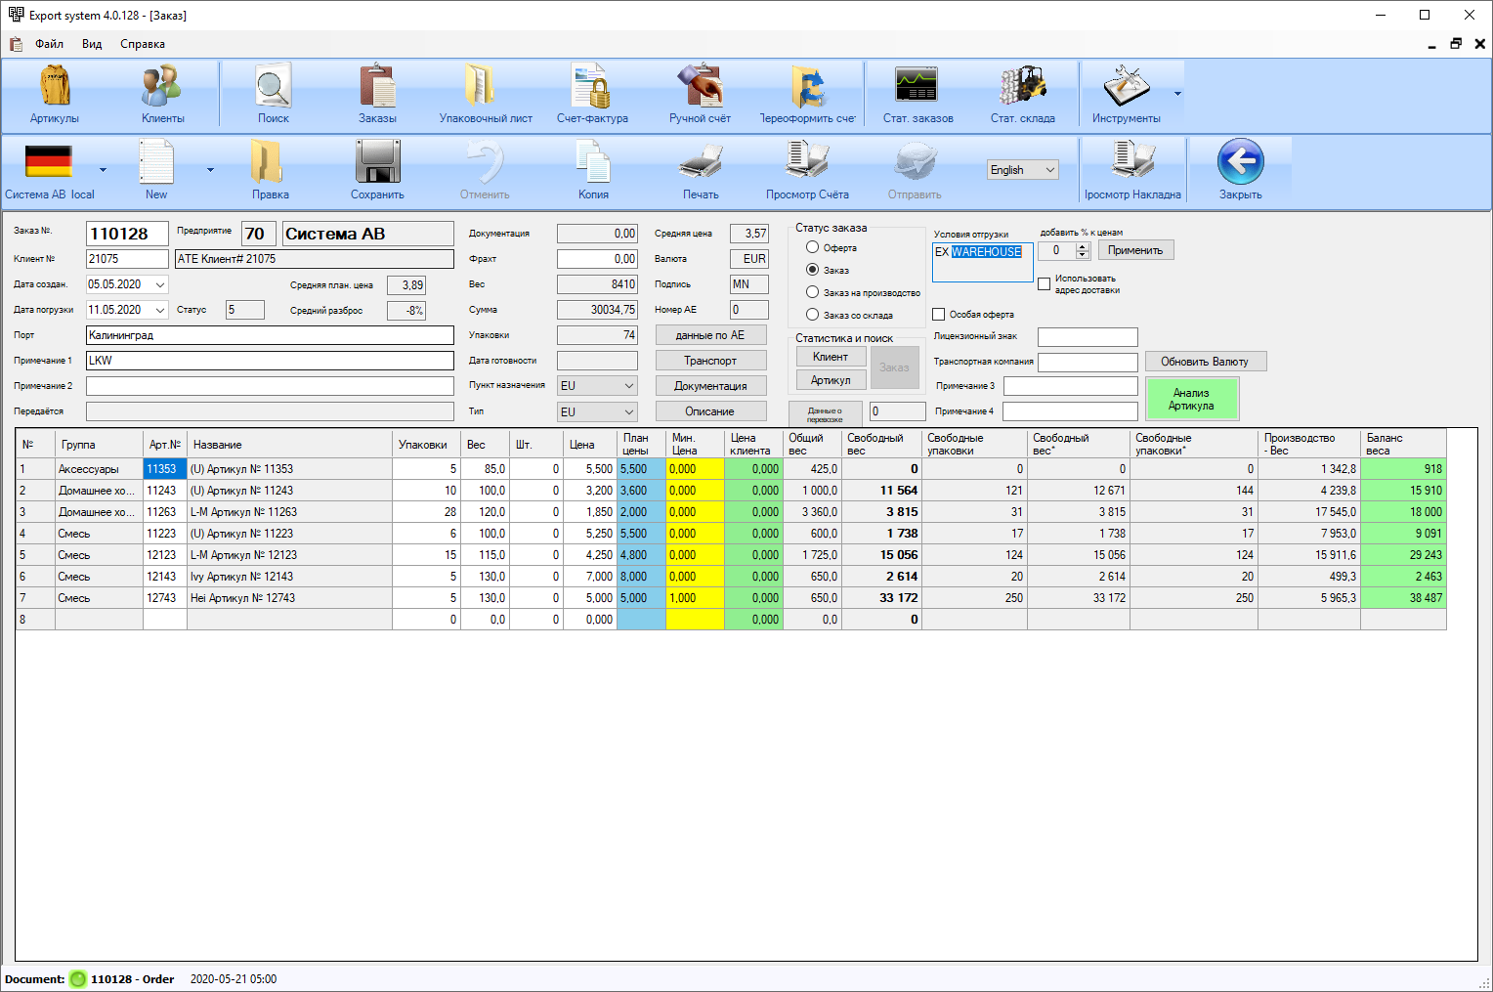Click the green Анализ Артикула button
The width and height of the screenshot is (1493, 992).
(1191, 399)
